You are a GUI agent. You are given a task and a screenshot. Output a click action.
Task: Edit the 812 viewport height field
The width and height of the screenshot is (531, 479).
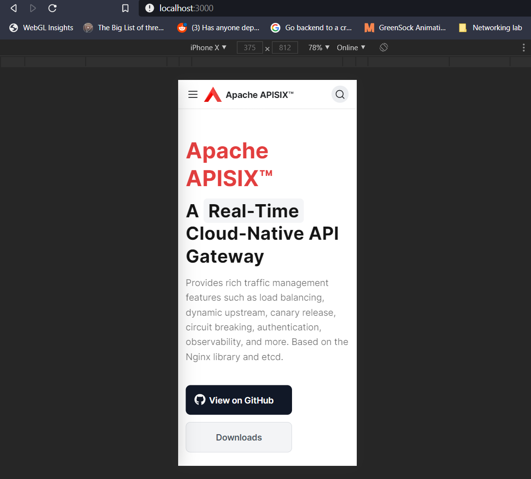(285, 48)
